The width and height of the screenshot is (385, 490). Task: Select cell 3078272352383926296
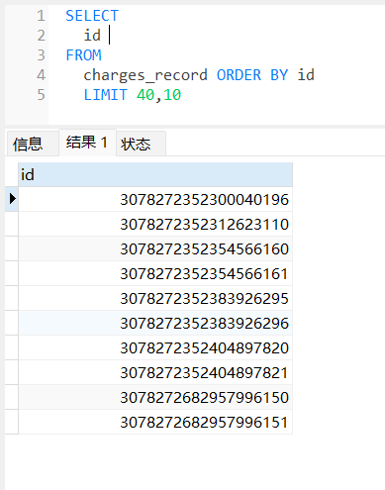coord(155,323)
